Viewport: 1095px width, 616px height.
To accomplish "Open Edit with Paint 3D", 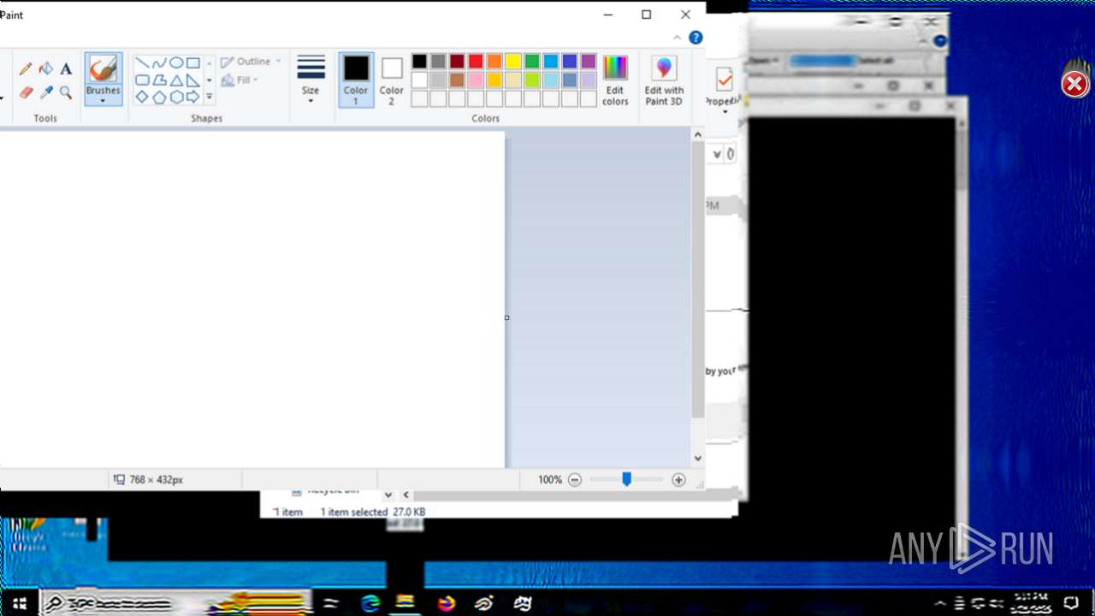I will [664, 80].
